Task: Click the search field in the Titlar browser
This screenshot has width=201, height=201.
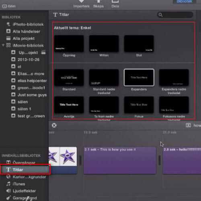Action: [175, 15]
